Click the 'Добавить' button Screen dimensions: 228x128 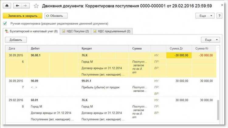point(16,40)
